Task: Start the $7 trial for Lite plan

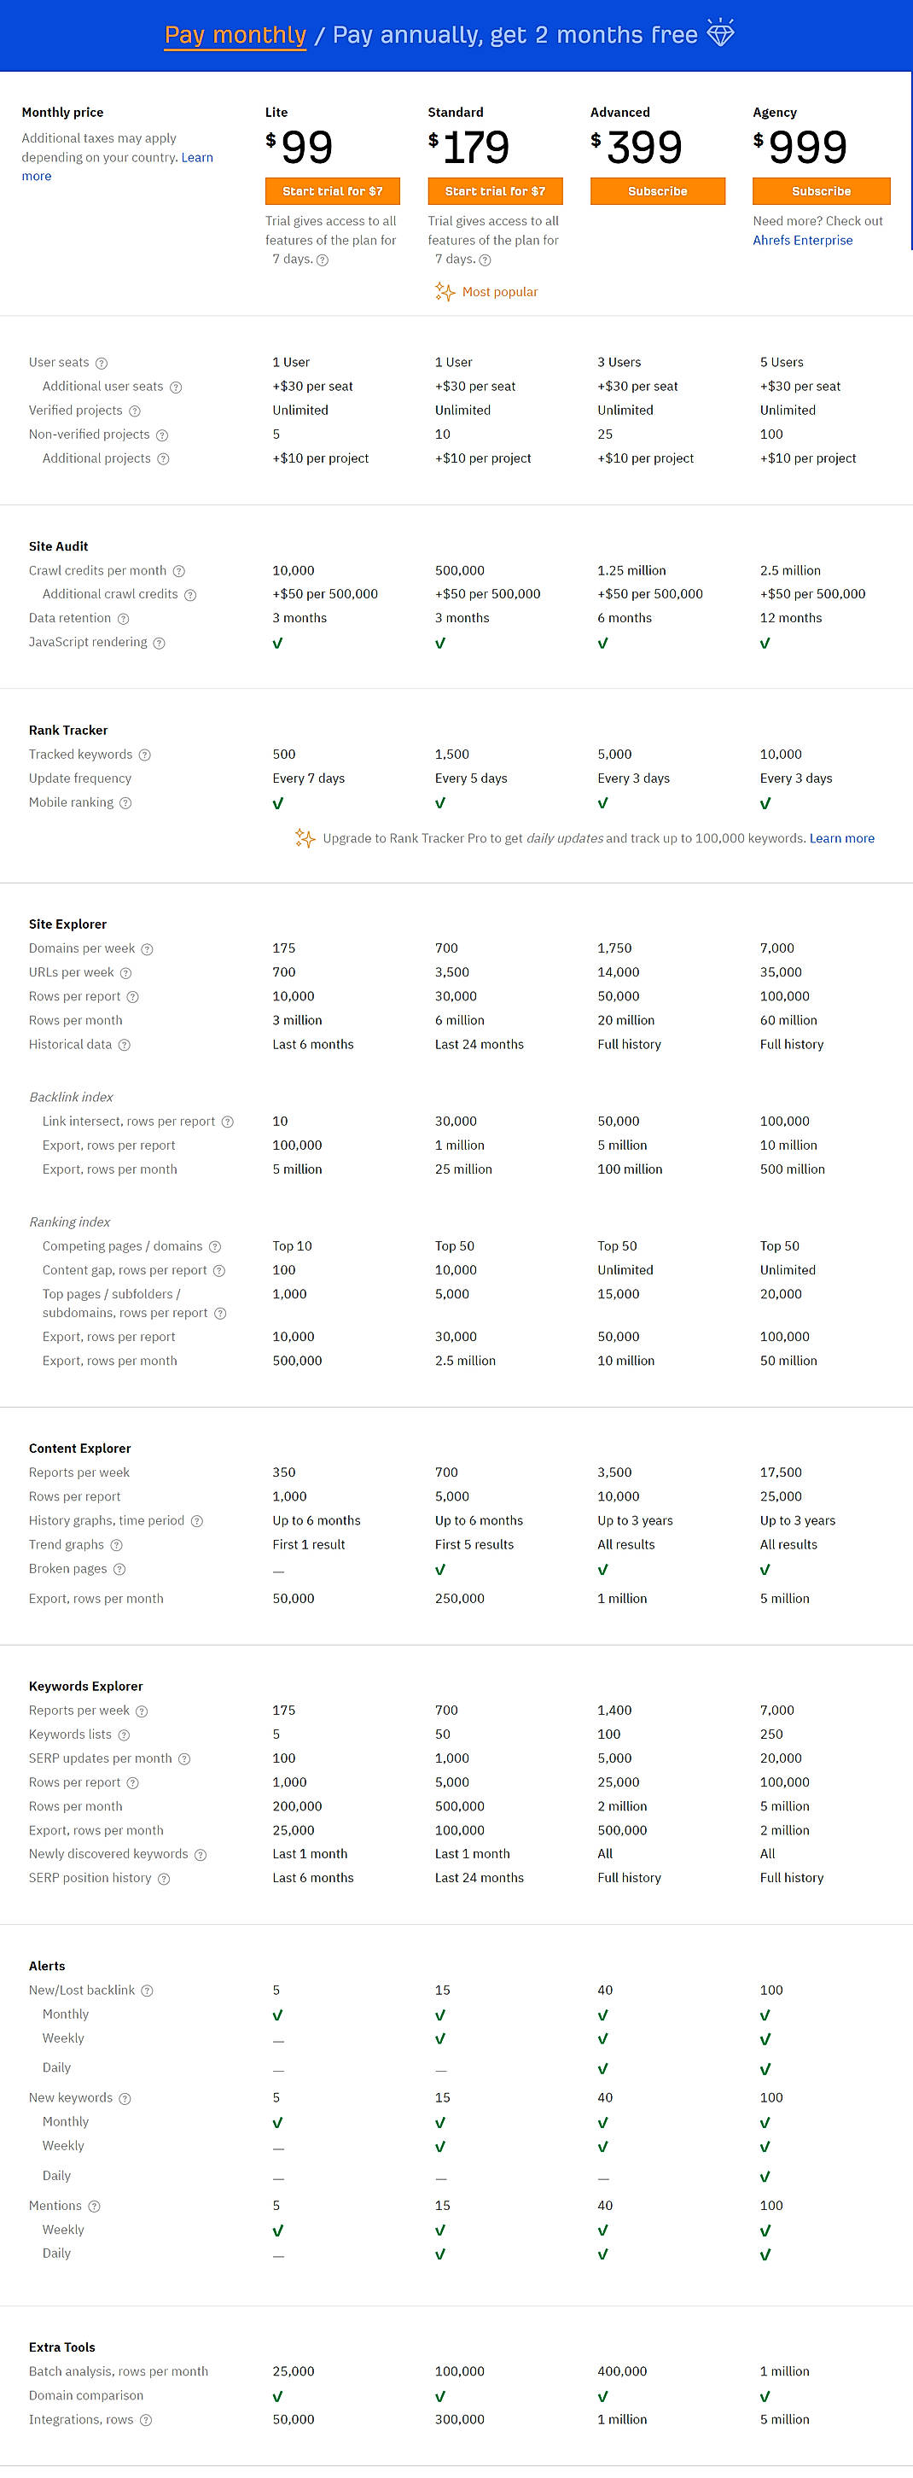Action: (332, 191)
